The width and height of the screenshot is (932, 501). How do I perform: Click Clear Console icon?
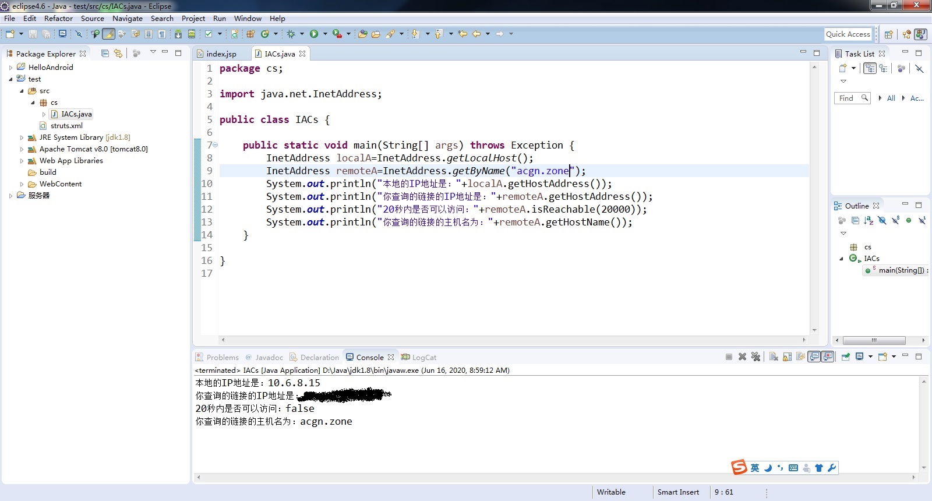point(774,357)
